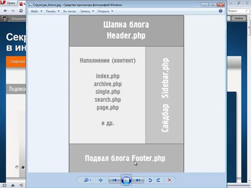Expand the Запись dropdown arrow
Image resolution: width=251 pixels, height=188 pixels.
coord(93,11)
